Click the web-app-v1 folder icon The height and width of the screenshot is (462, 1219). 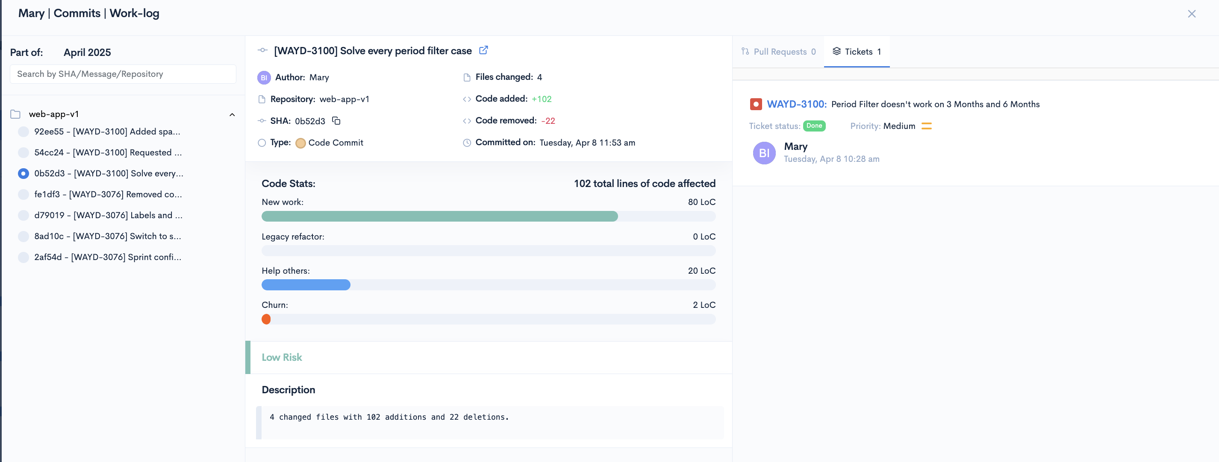tap(16, 114)
